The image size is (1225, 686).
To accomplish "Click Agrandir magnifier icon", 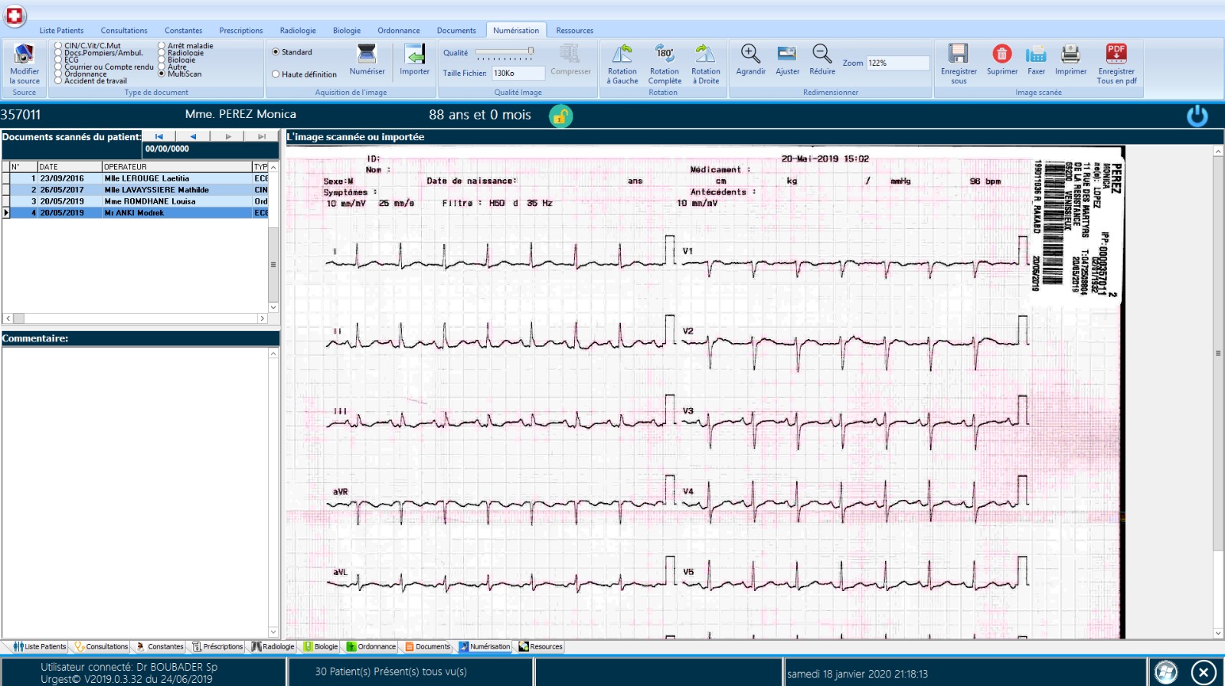I will point(750,54).
